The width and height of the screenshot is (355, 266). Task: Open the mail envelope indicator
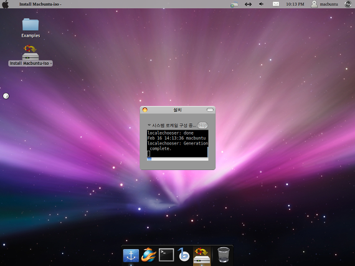click(x=275, y=4)
